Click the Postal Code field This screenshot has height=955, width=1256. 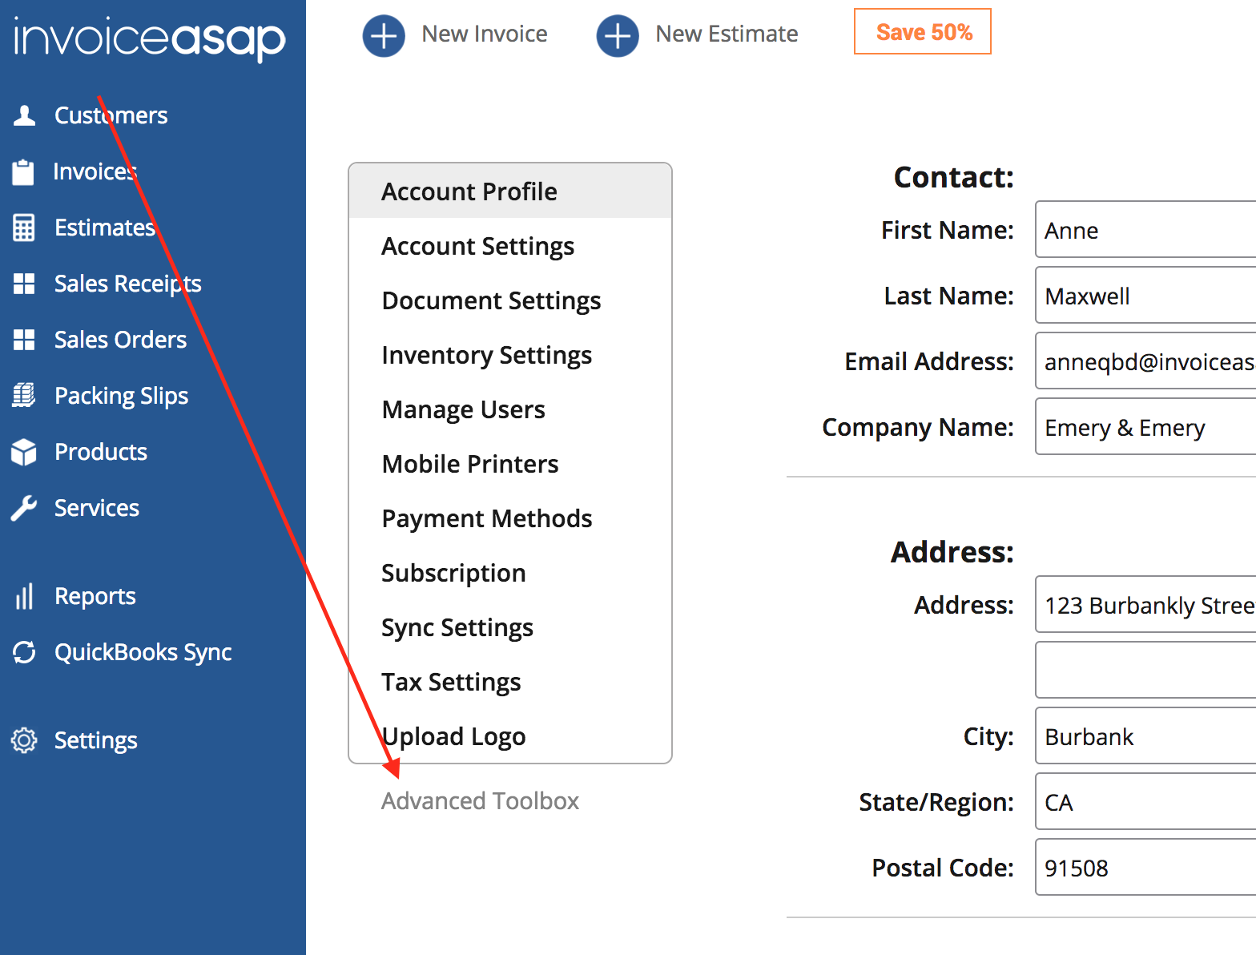pyautogui.click(x=1145, y=868)
